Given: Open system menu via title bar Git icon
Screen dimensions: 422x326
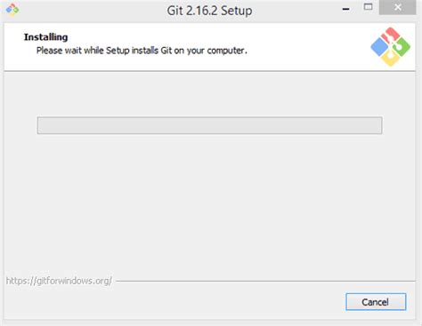Looking at the screenshot, I should click(x=12, y=10).
